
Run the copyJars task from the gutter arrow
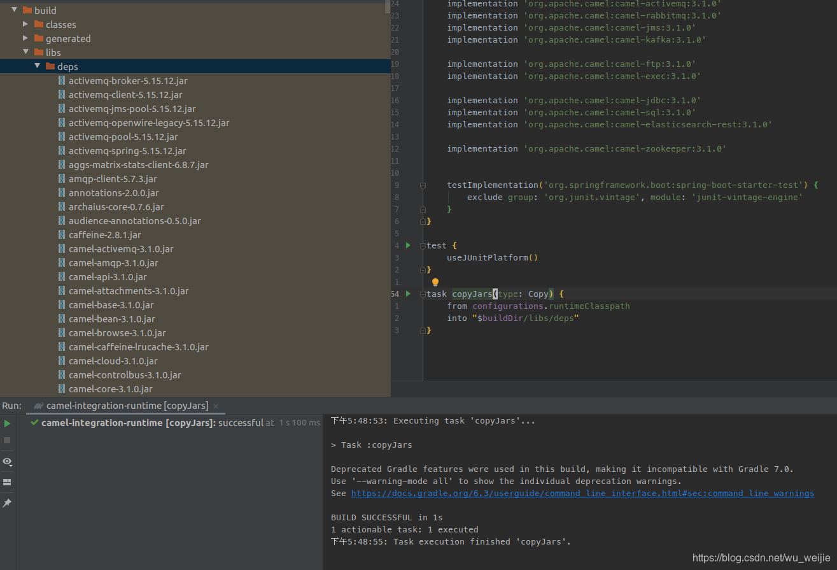pos(408,294)
